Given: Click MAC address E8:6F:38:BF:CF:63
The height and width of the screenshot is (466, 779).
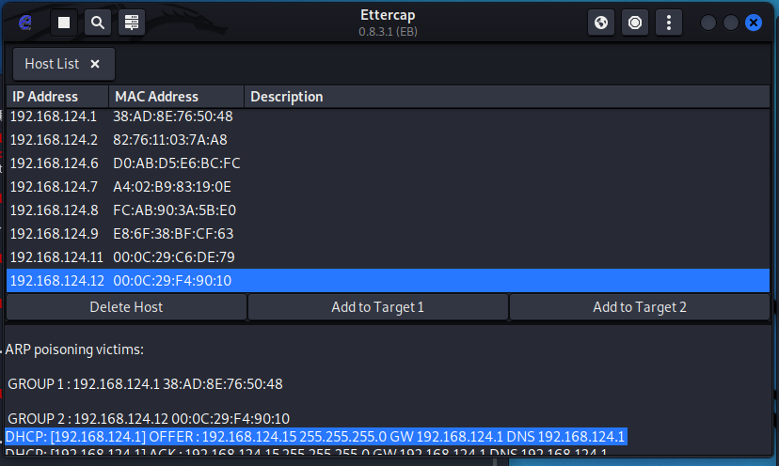Looking at the screenshot, I should 173,234.
